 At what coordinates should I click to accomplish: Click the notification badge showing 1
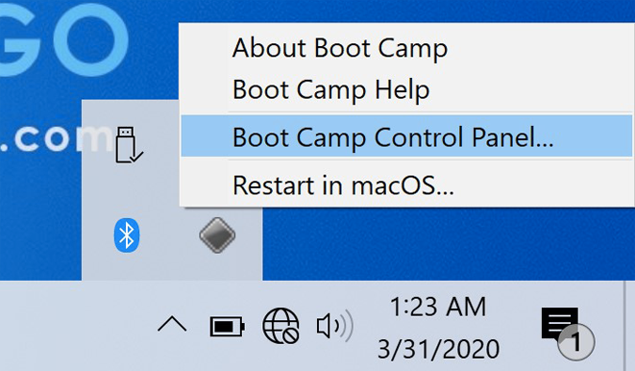[575, 342]
